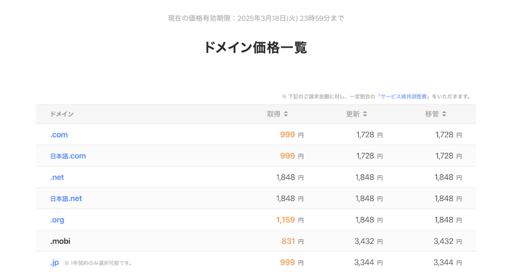Select .net 更新 price 1,848 円
This screenshot has height=272, width=513.
369,177
